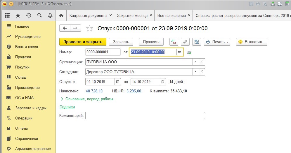Open the History clock icon
Viewport: 291px width, 153px height.
(x=28, y=15)
